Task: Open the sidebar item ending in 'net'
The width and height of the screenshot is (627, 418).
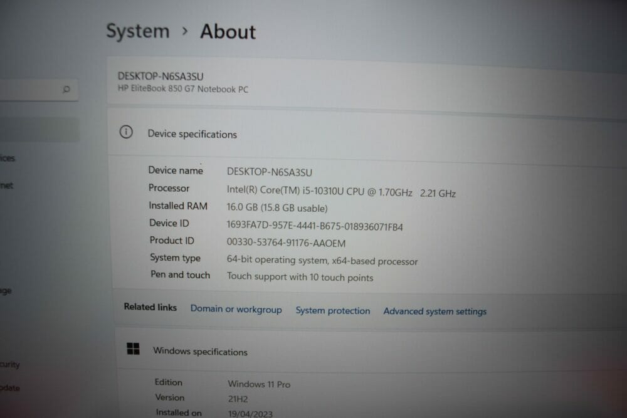Action: pyautogui.click(x=6, y=185)
